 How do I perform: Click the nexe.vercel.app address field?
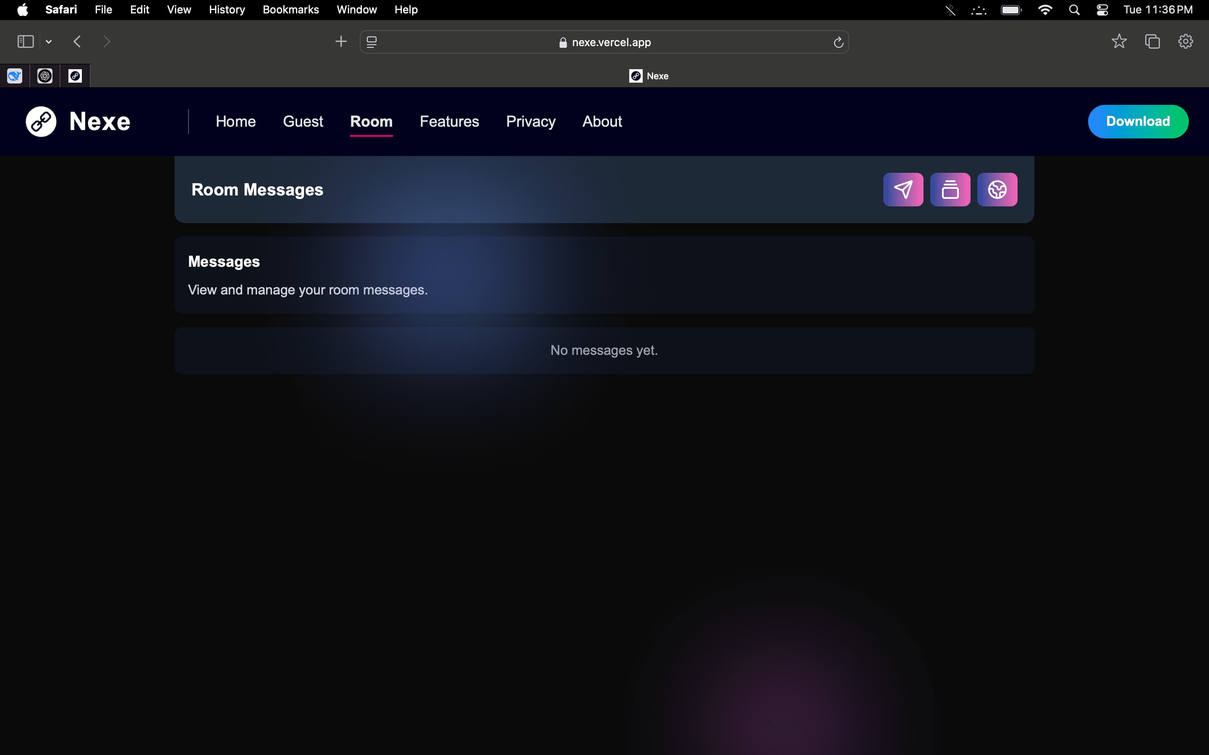pyautogui.click(x=604, y=42)
